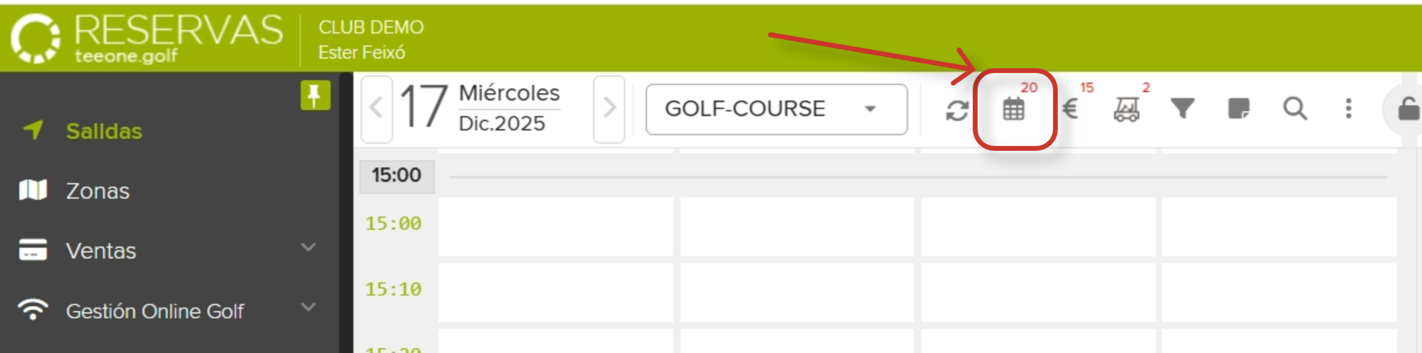This screenshot has height=353, width=1422.
Task: Expand the Ventas submenu chevron
Action: point(308,247)
